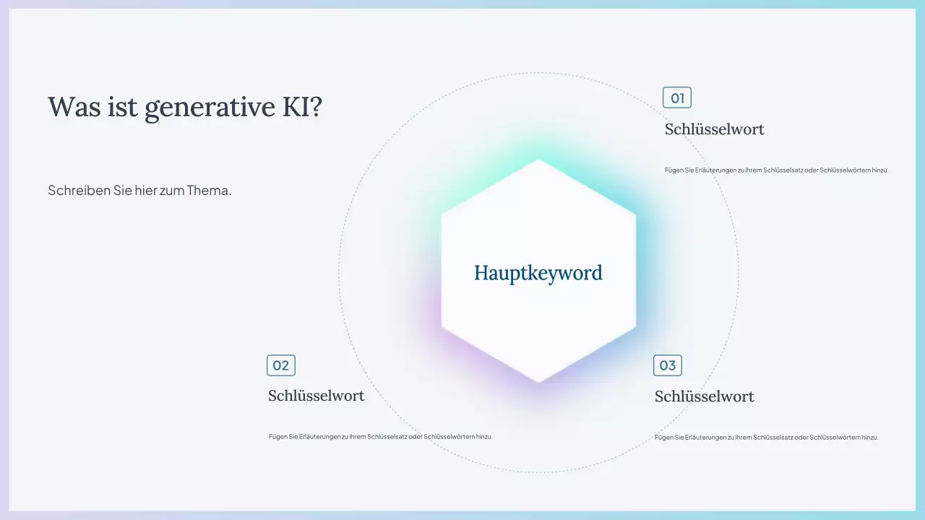Select the "Hauptkeyword" text inside the hexagon

pos(538,273)
